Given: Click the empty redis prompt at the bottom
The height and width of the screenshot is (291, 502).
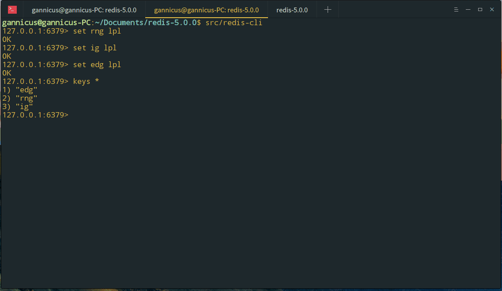Looking at the screenshot, I should [x=35, y=115].
